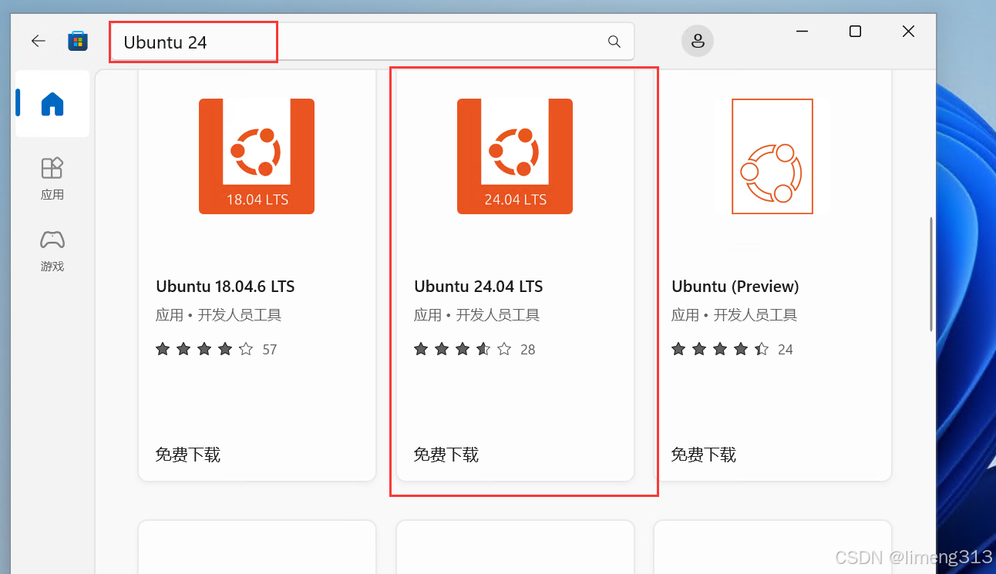Click the Ubuntu 18.04 LTS app logo
Screen dimensions: 996x574
coord(257,156)
